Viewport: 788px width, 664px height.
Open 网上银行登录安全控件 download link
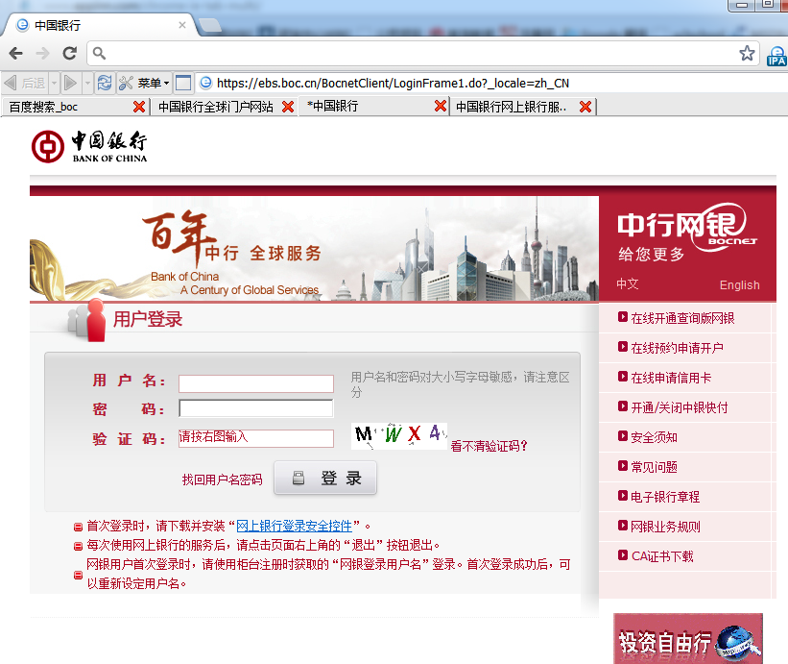[294, 526]
